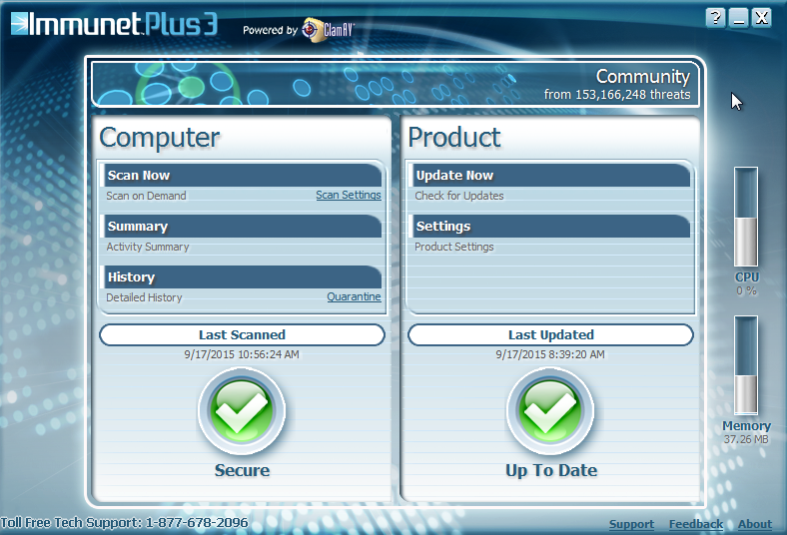Click the Support link
787x535 pixels.
click(x=631, y=524)
